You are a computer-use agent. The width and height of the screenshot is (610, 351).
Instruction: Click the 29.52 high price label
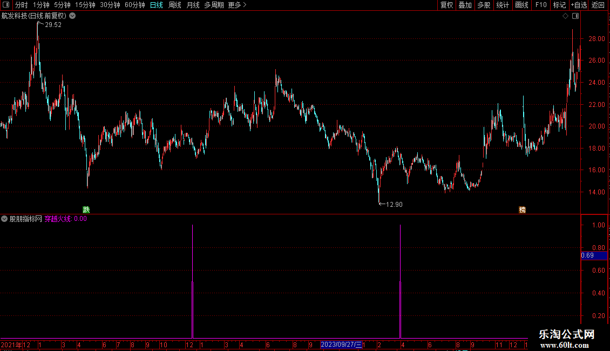[x=53, y=24]
